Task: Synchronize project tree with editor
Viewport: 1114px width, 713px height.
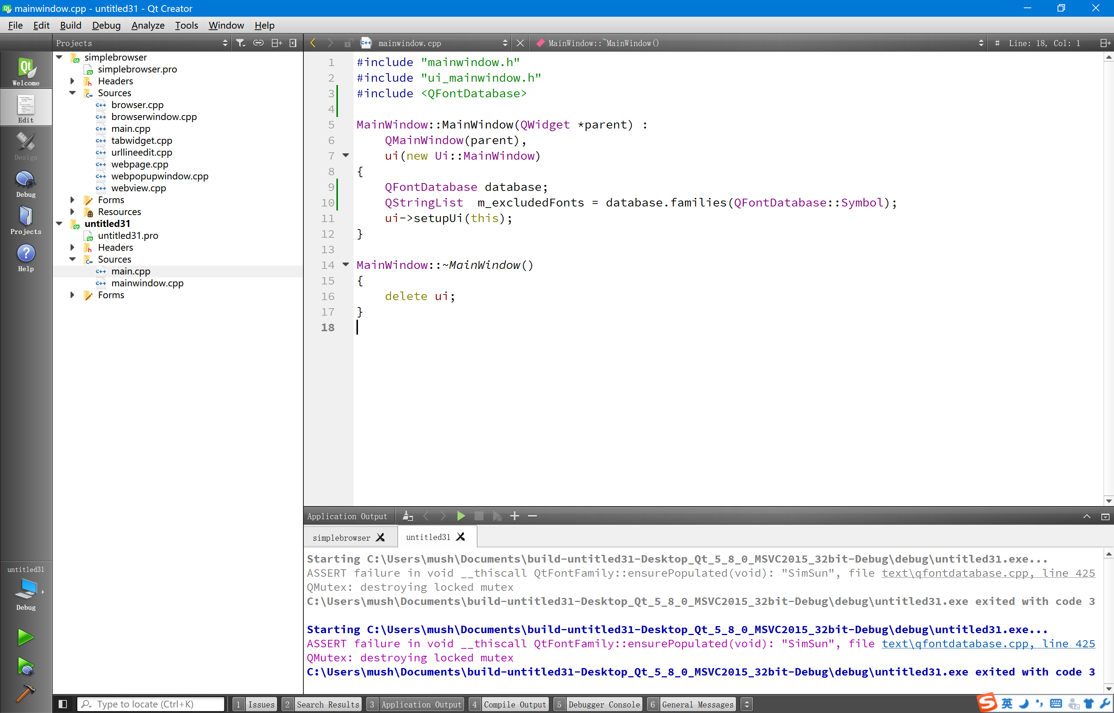Action: pos(258,43)
